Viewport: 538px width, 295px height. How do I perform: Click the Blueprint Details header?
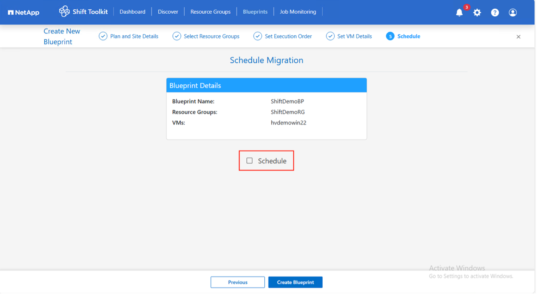coord(267,85)
